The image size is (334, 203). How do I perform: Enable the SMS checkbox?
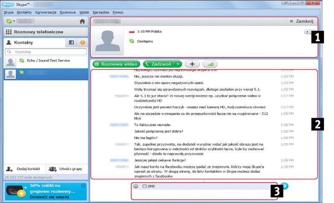144,186
